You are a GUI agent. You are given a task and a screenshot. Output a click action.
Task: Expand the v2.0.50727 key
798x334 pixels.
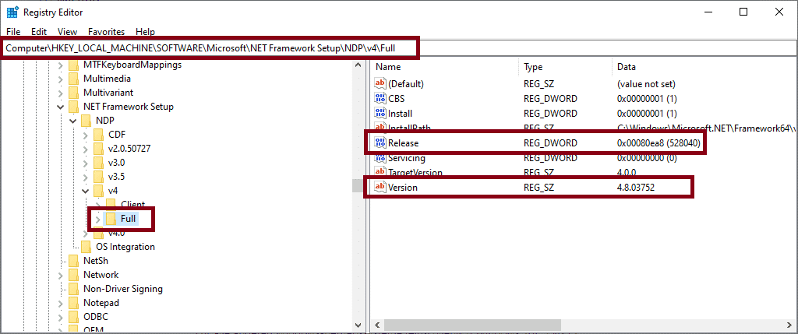pos(85,149)
